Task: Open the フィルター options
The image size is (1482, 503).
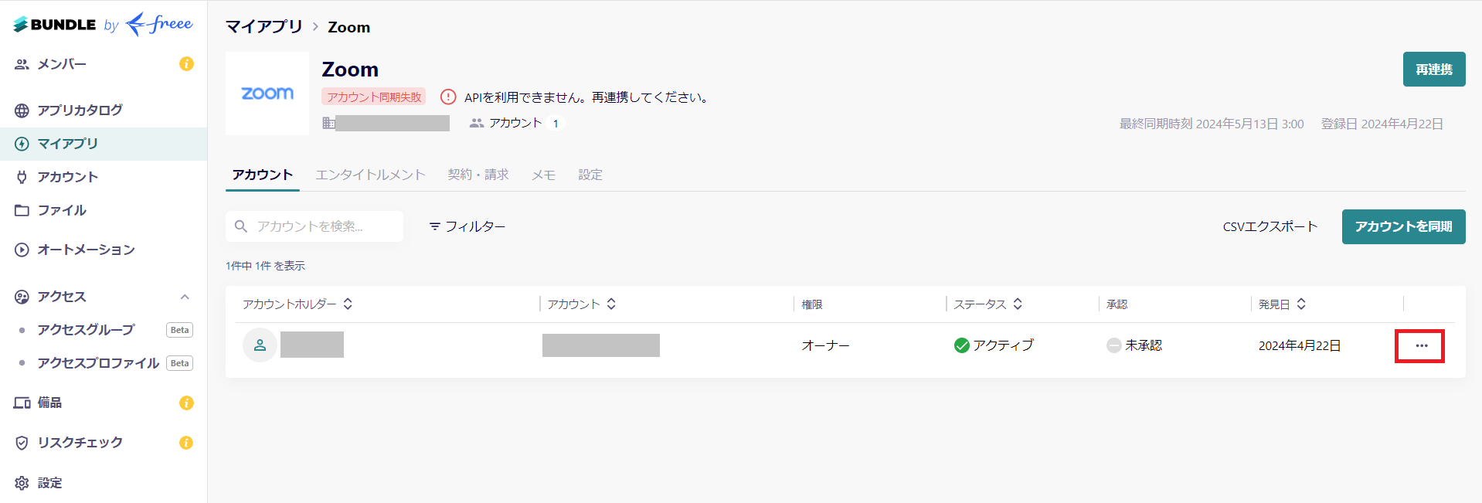Action: [x=467, y=226]
